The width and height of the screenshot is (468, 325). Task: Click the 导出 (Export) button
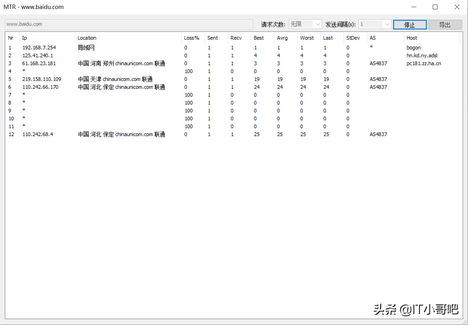tap(445, 24)
